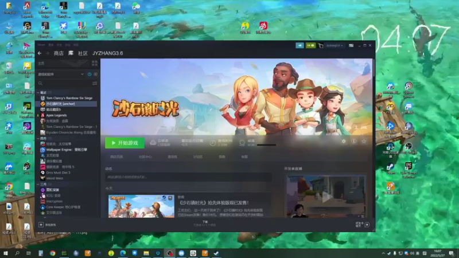Click the add game plus button
459x258 pixels.
(41, 225)
